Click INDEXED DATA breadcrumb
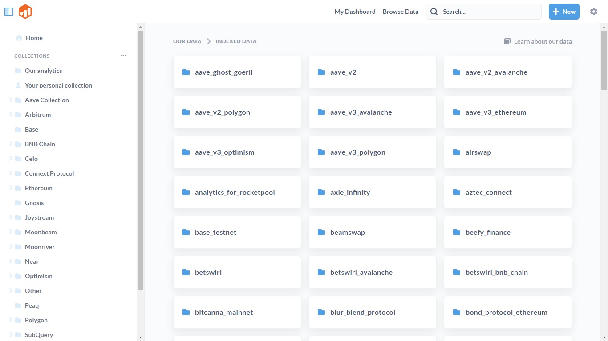The height and width of the screenshot is (341, 608). click(x=236, y=41)
